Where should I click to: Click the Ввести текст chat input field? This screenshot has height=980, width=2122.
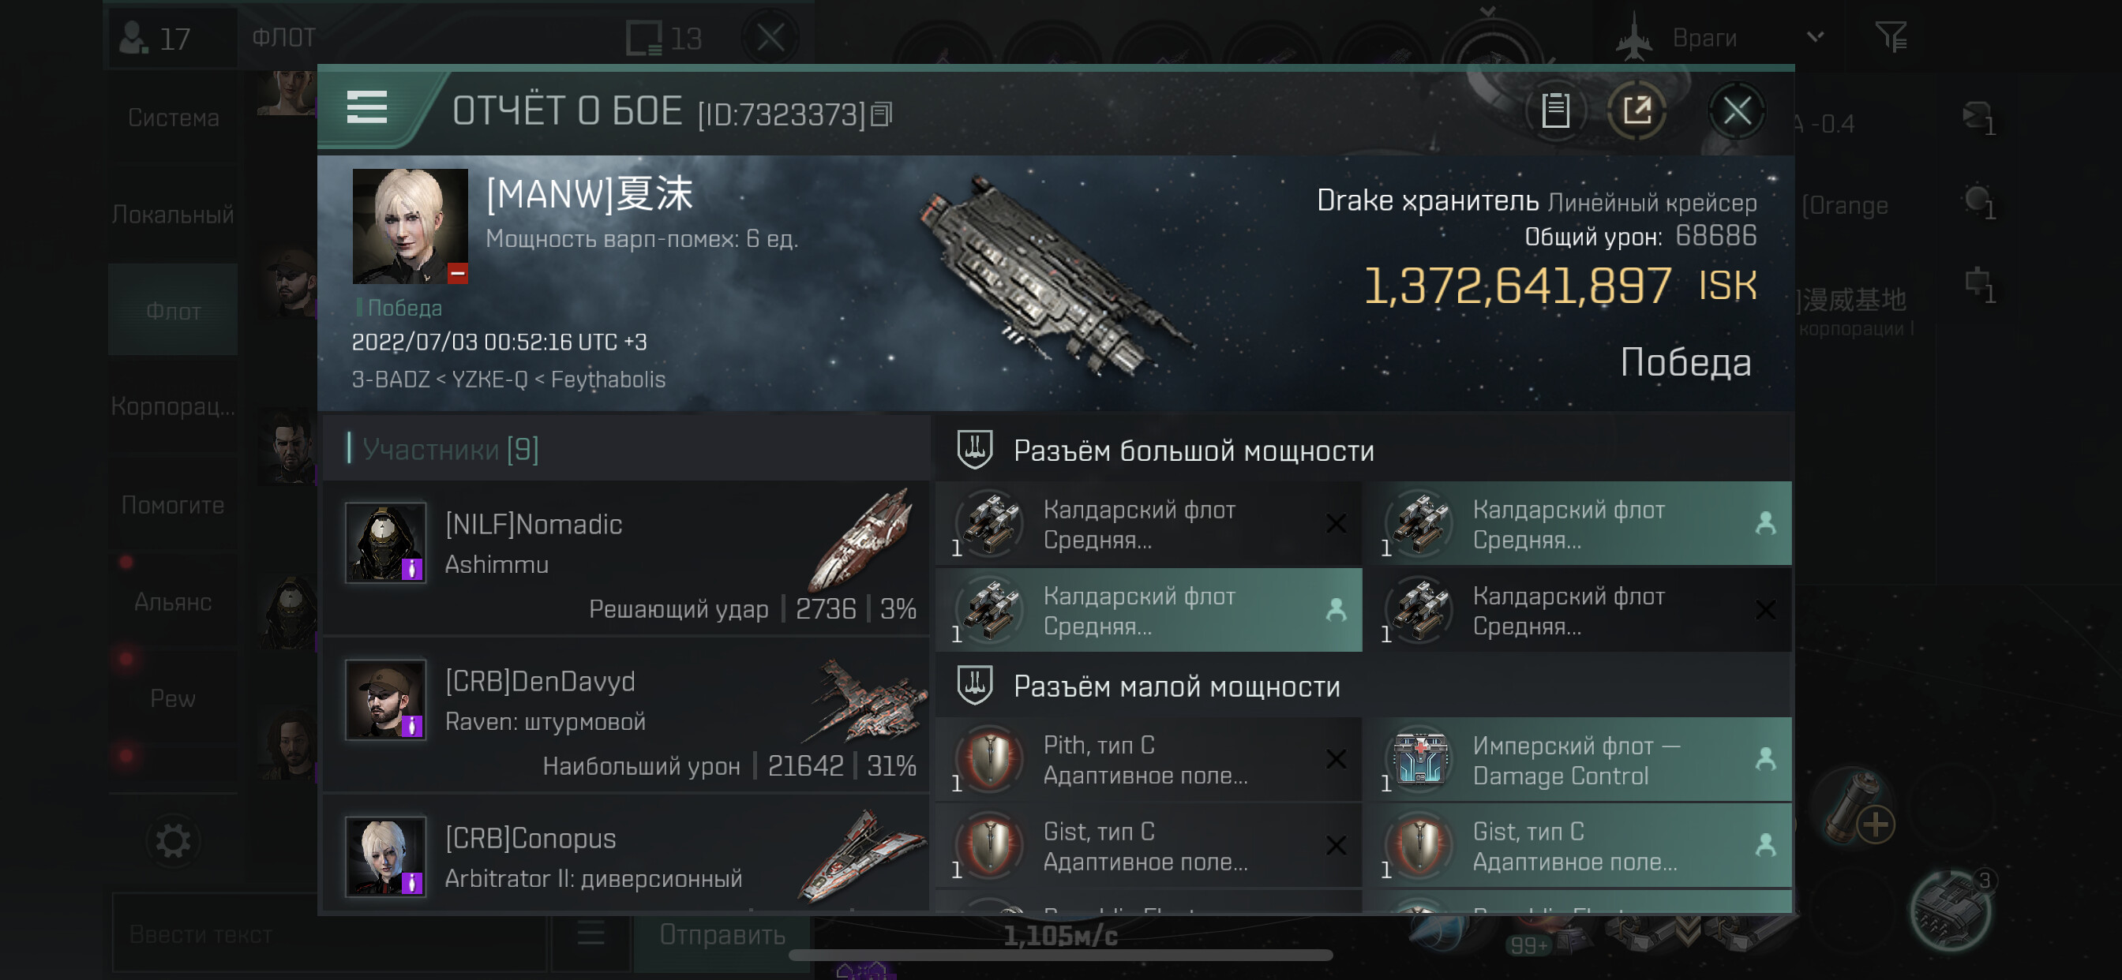click(x=329, y=935)
